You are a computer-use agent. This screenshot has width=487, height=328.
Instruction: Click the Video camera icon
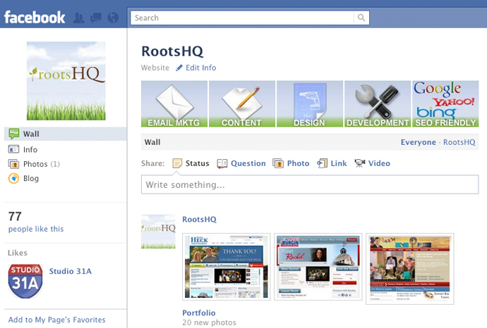360,163
